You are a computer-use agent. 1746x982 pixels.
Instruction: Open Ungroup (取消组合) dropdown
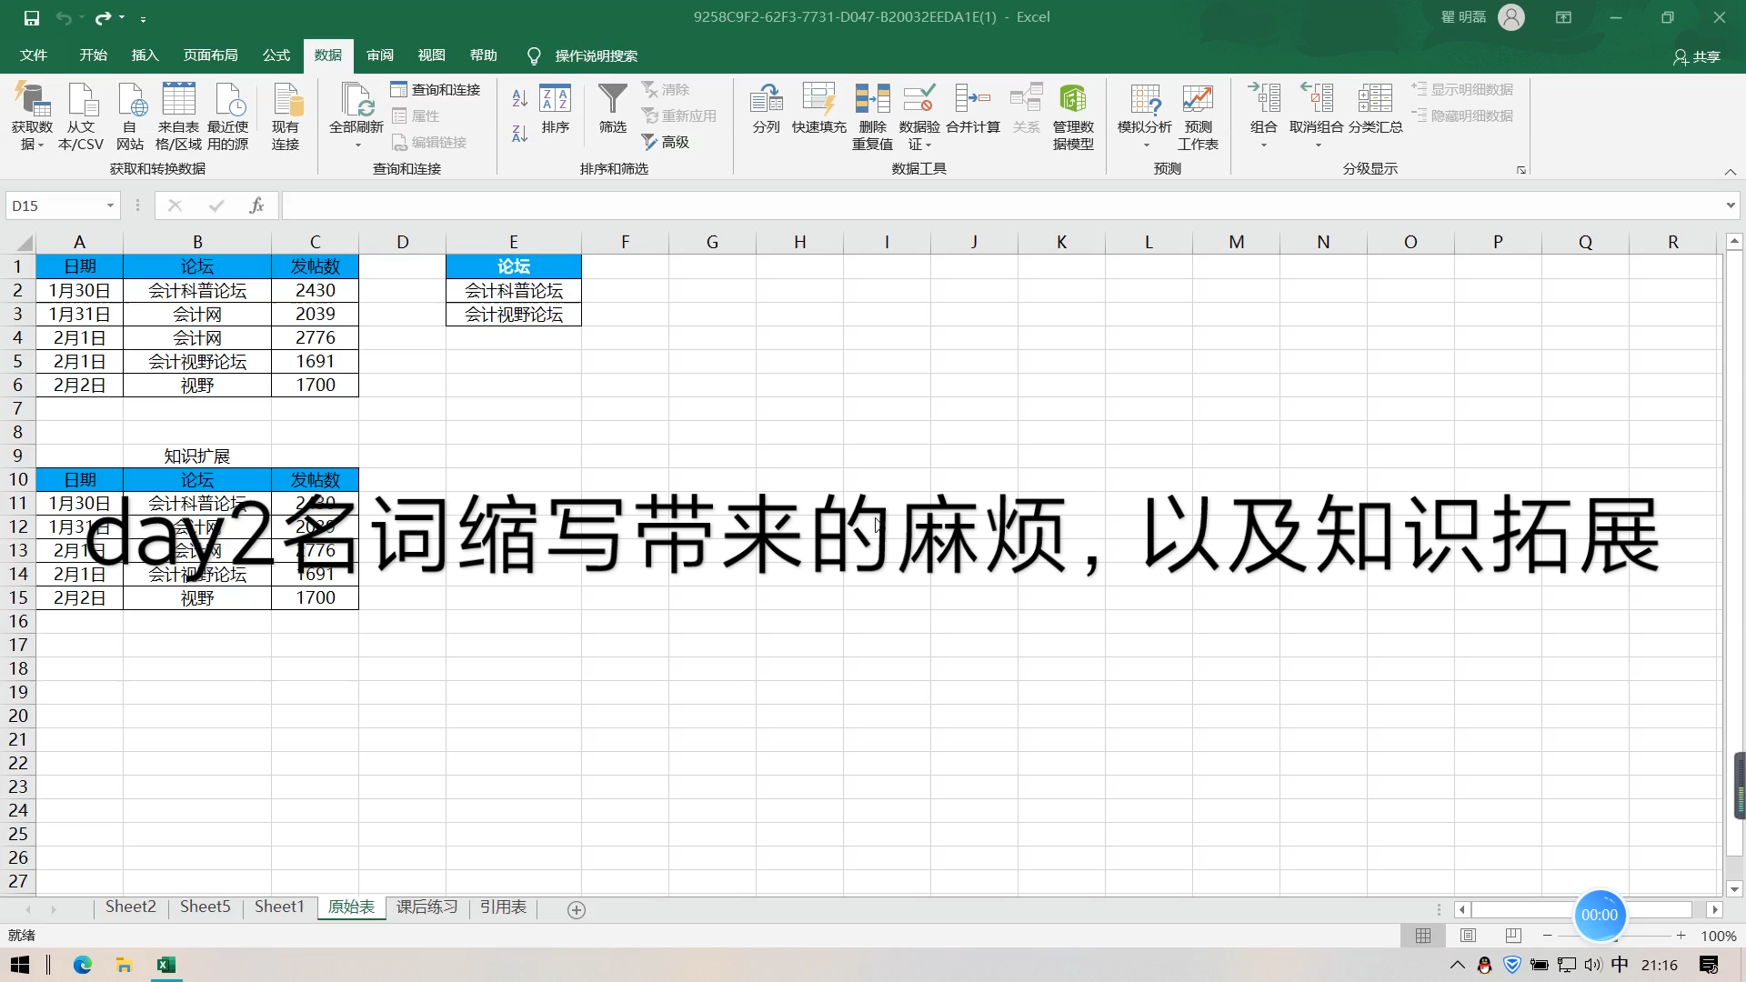pyautogui.click(x=1317, y=145)
